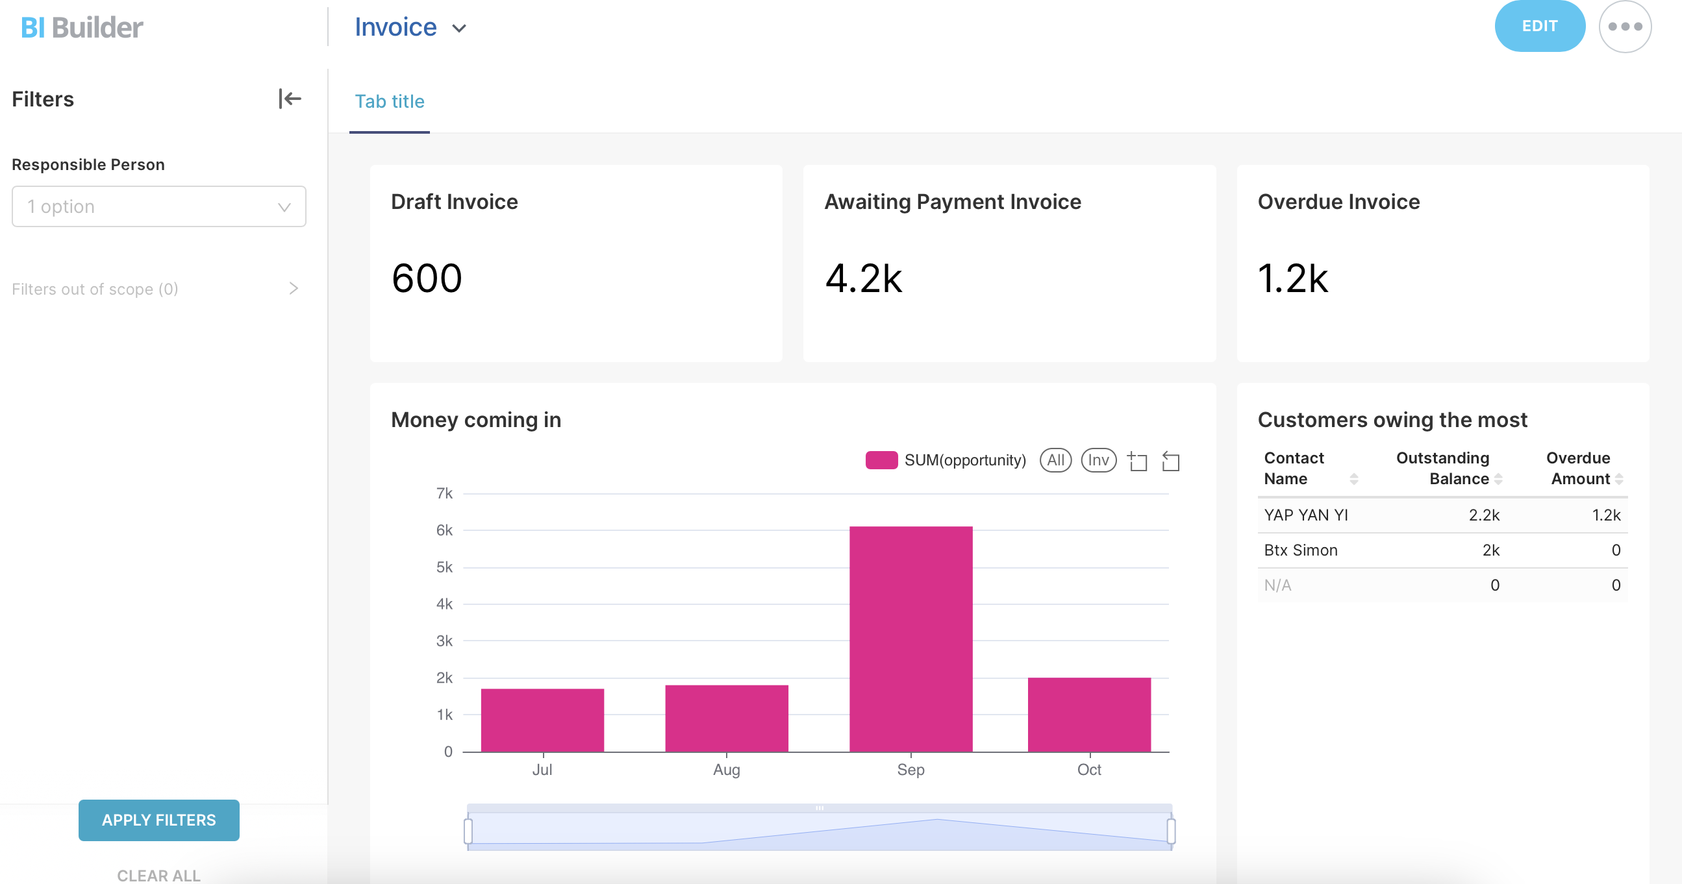Expand Invoice dashboard title dropdown
1682x884 pixels.
pos(459,28)
